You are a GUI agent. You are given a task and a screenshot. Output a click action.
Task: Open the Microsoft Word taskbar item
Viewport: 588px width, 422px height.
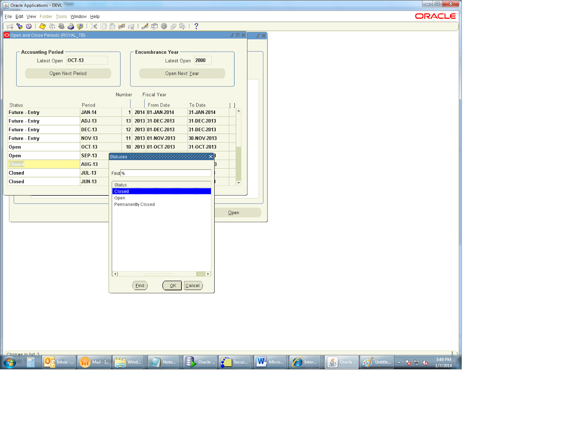tap(270, 362)
